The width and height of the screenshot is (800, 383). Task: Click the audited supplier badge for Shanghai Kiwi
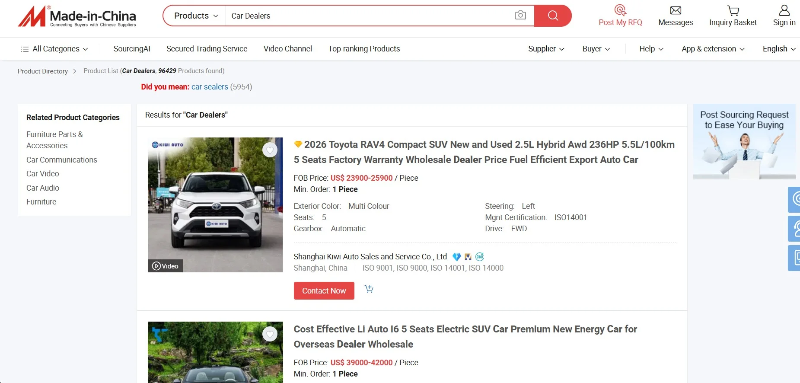[x=468, y=257]
